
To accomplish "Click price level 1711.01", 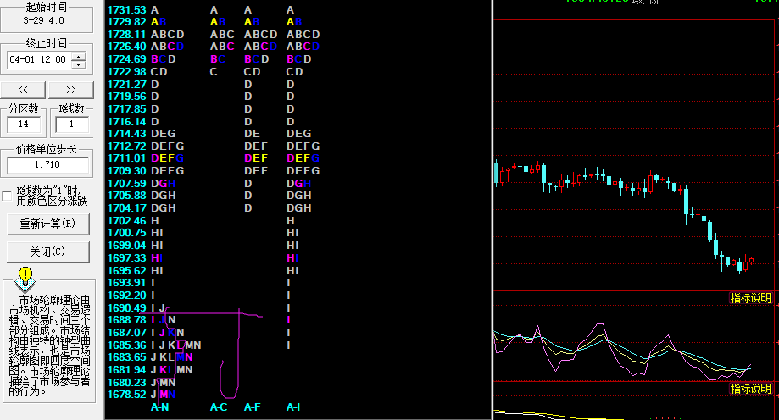I will click(x=126, y=157).
